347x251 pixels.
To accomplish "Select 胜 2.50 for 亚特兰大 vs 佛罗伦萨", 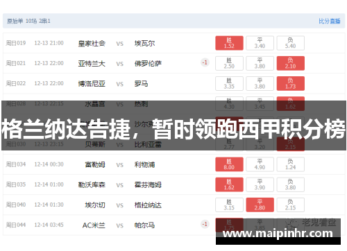I will coord(229,63).
